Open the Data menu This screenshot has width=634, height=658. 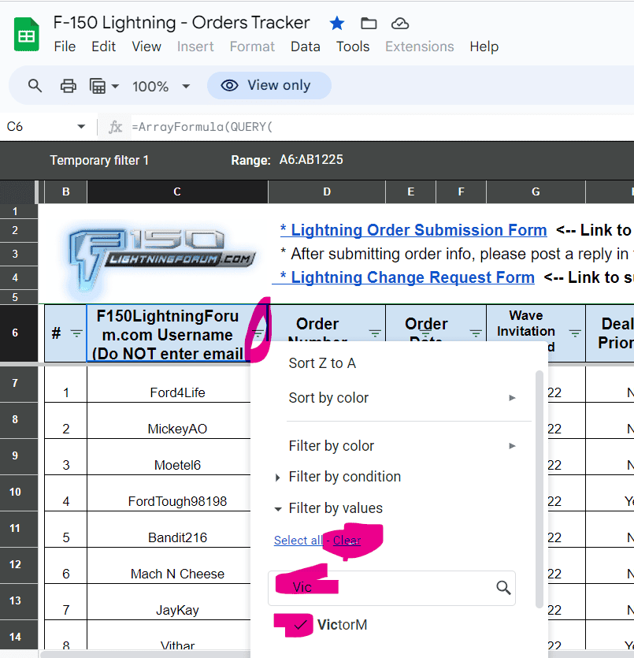[305, 46]
